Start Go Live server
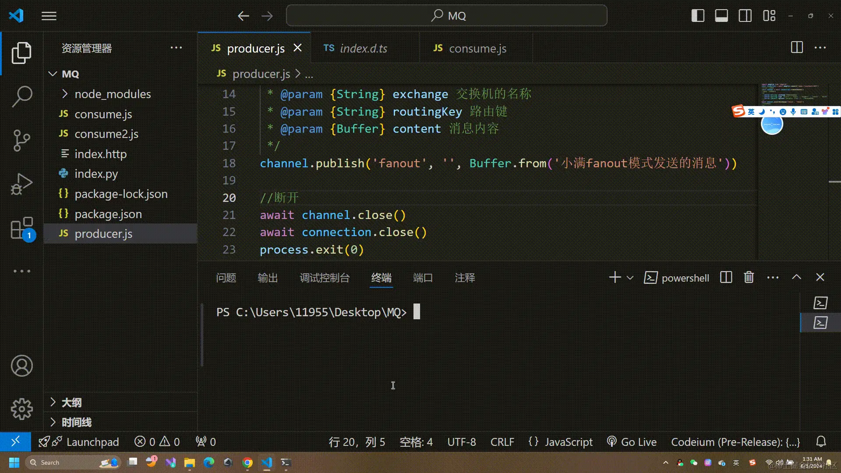841x473 pixels. click(632, 442)
